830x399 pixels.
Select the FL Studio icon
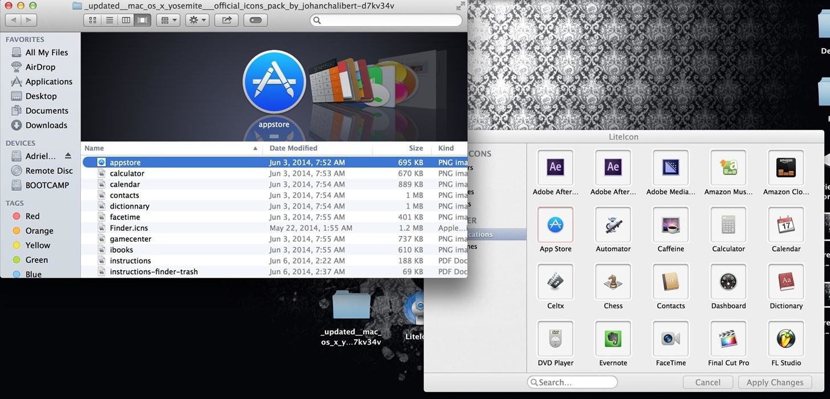[786, 339]
